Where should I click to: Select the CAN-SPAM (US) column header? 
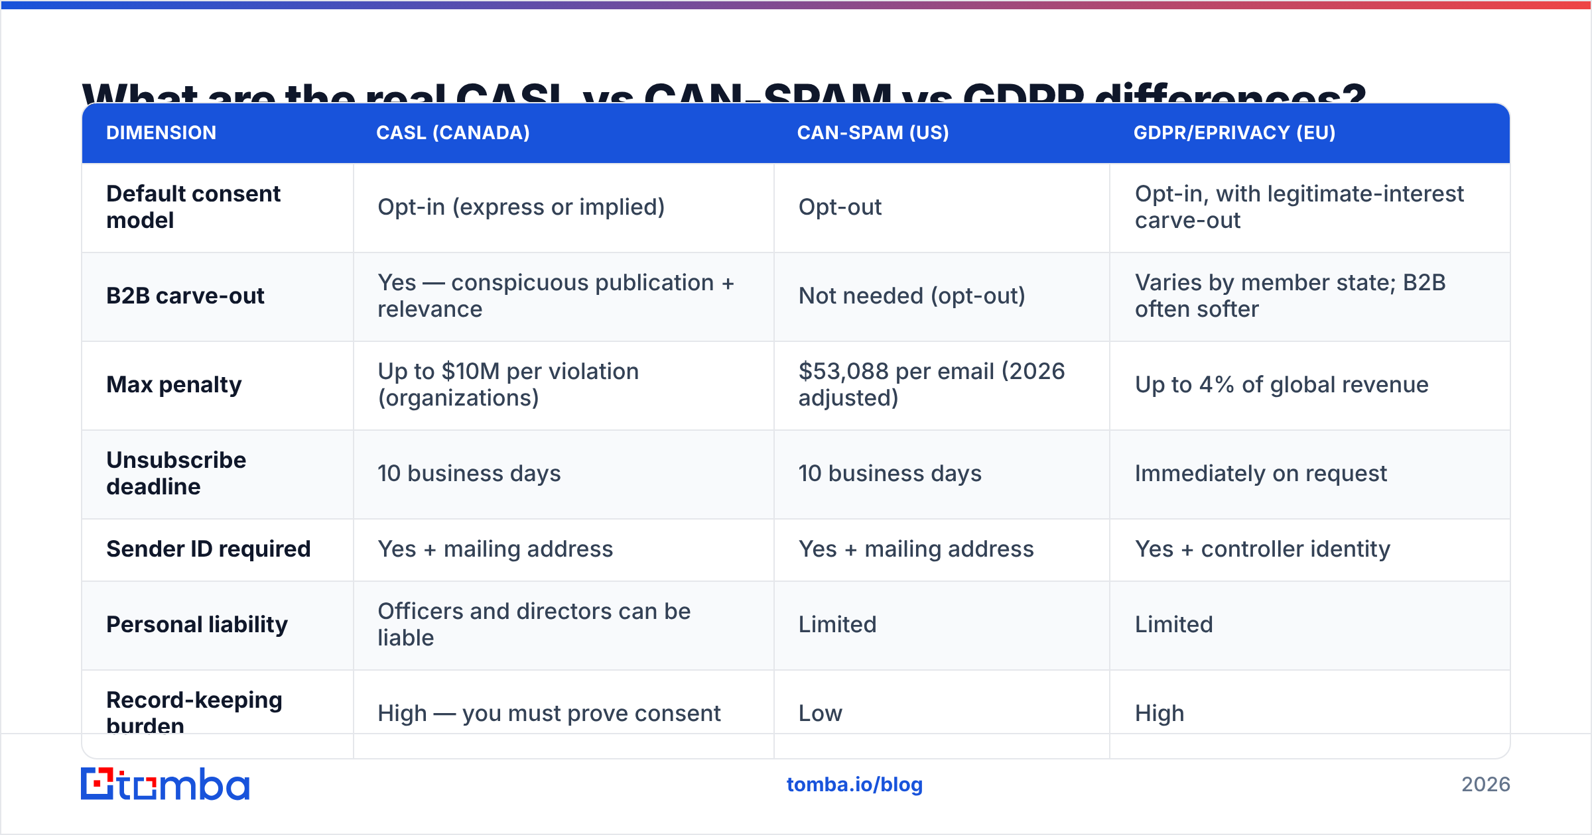pyautogui.click(x=873, y=133)
